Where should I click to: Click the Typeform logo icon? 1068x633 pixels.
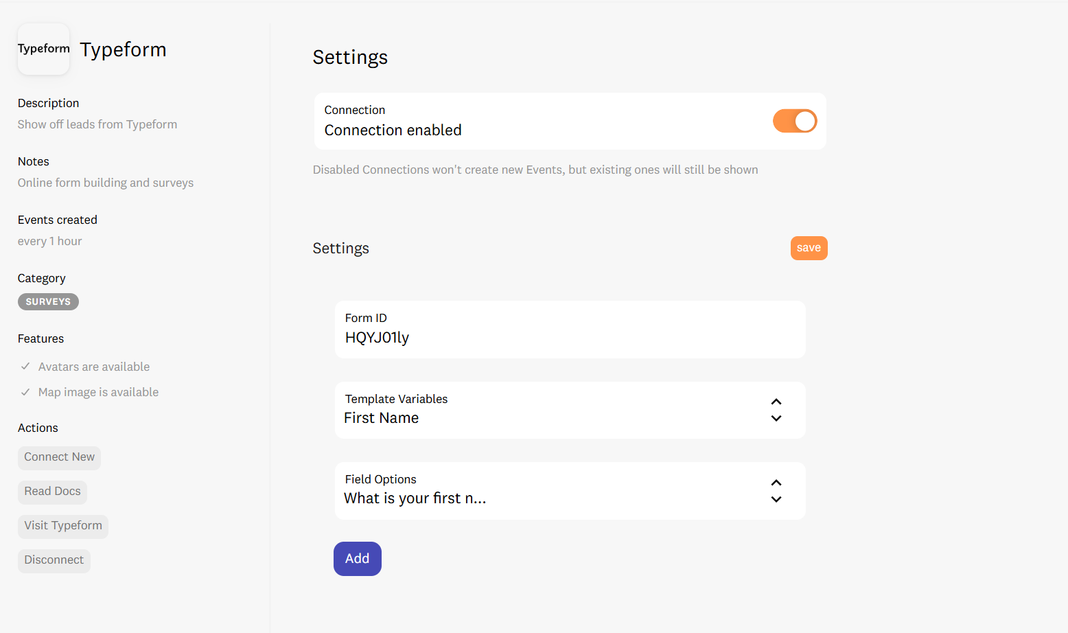(43, 49)
